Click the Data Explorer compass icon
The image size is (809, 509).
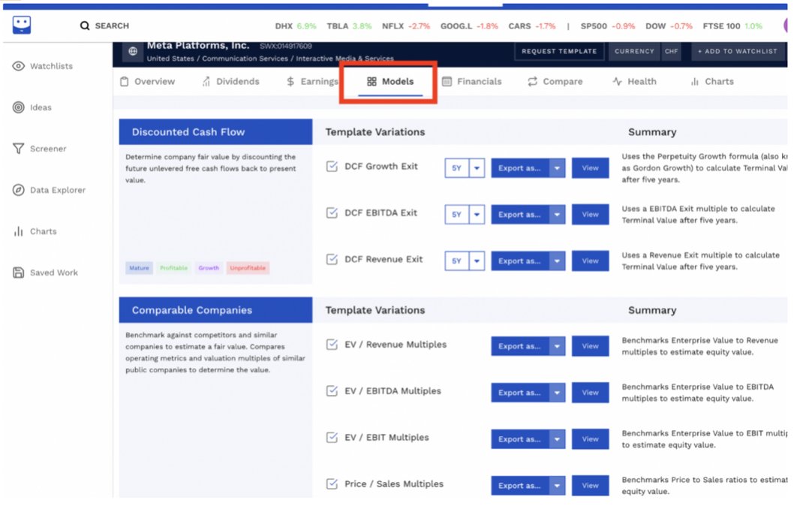coord(19,190)
